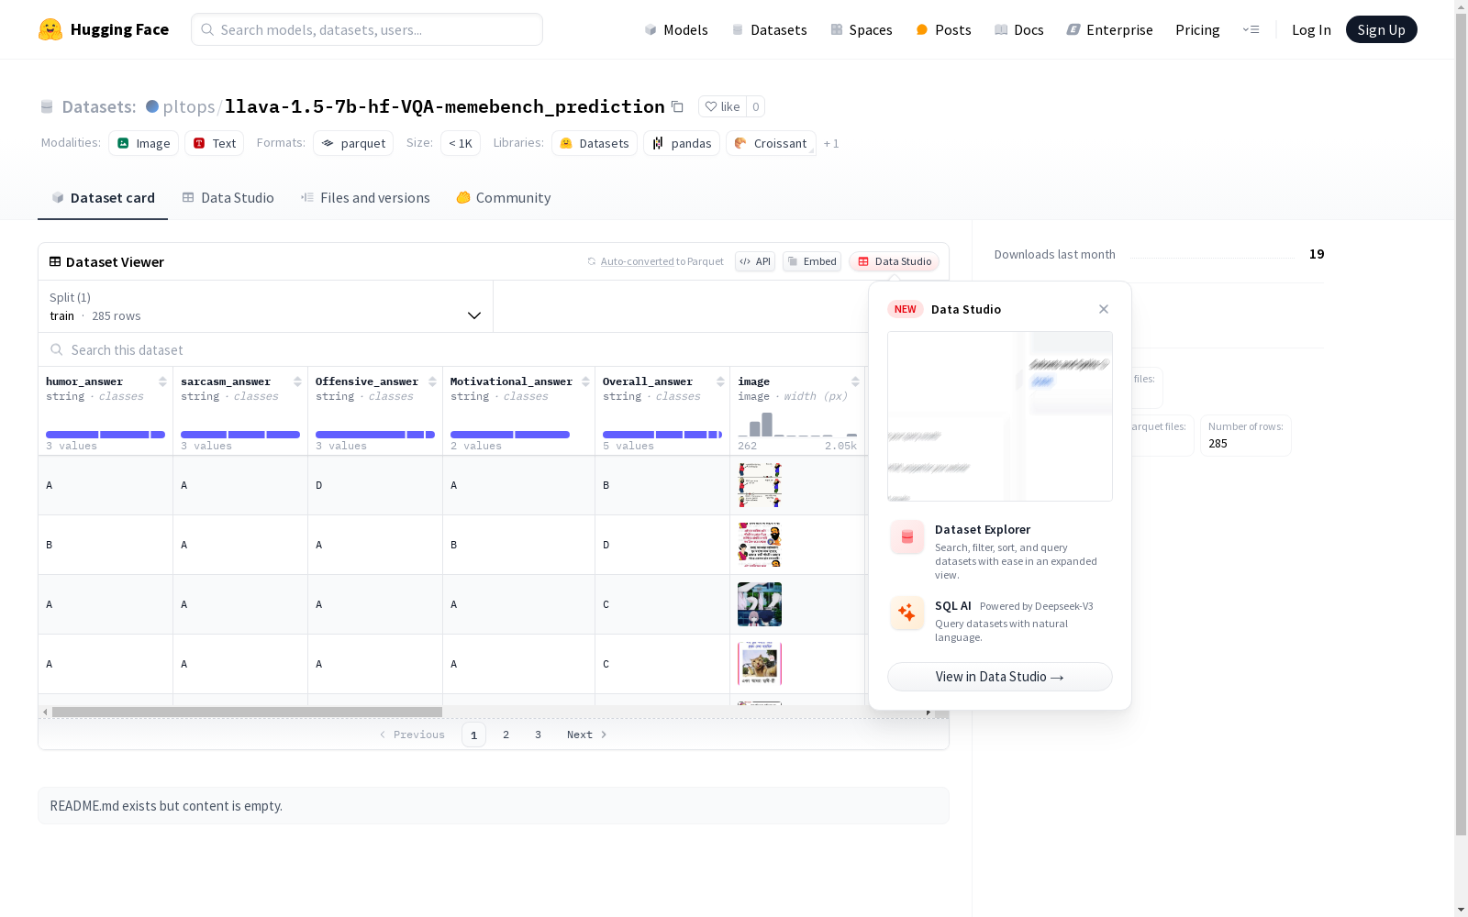The width and height of the screenshot is (1468, 917).
Task: Sort the humor_answer column
Action: (162, 381)
